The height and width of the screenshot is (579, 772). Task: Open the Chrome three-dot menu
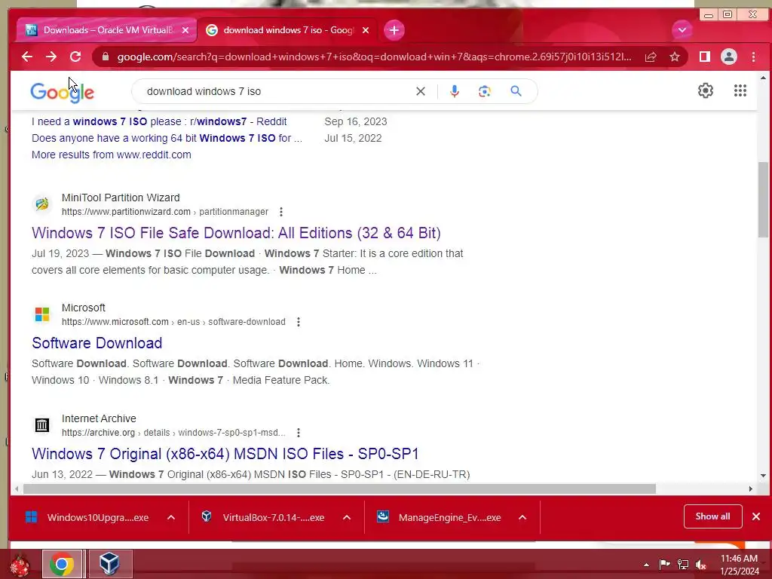click(753, 57)
